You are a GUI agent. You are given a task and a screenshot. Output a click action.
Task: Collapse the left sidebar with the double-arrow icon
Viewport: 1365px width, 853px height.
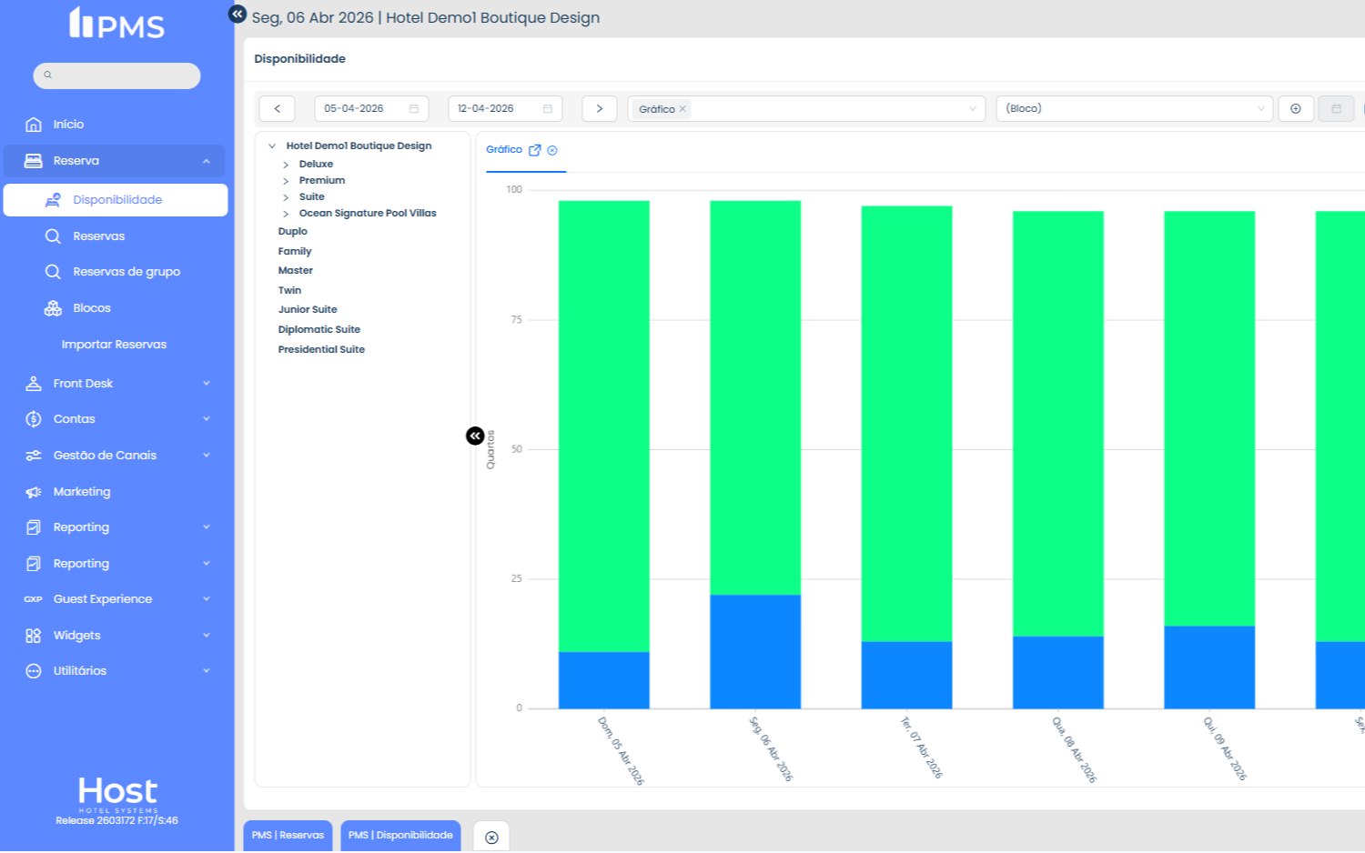coord(237,14)
